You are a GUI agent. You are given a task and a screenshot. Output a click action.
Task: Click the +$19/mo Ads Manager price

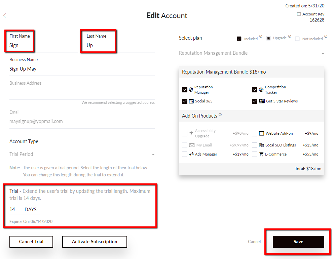click(x=241, y=154)
